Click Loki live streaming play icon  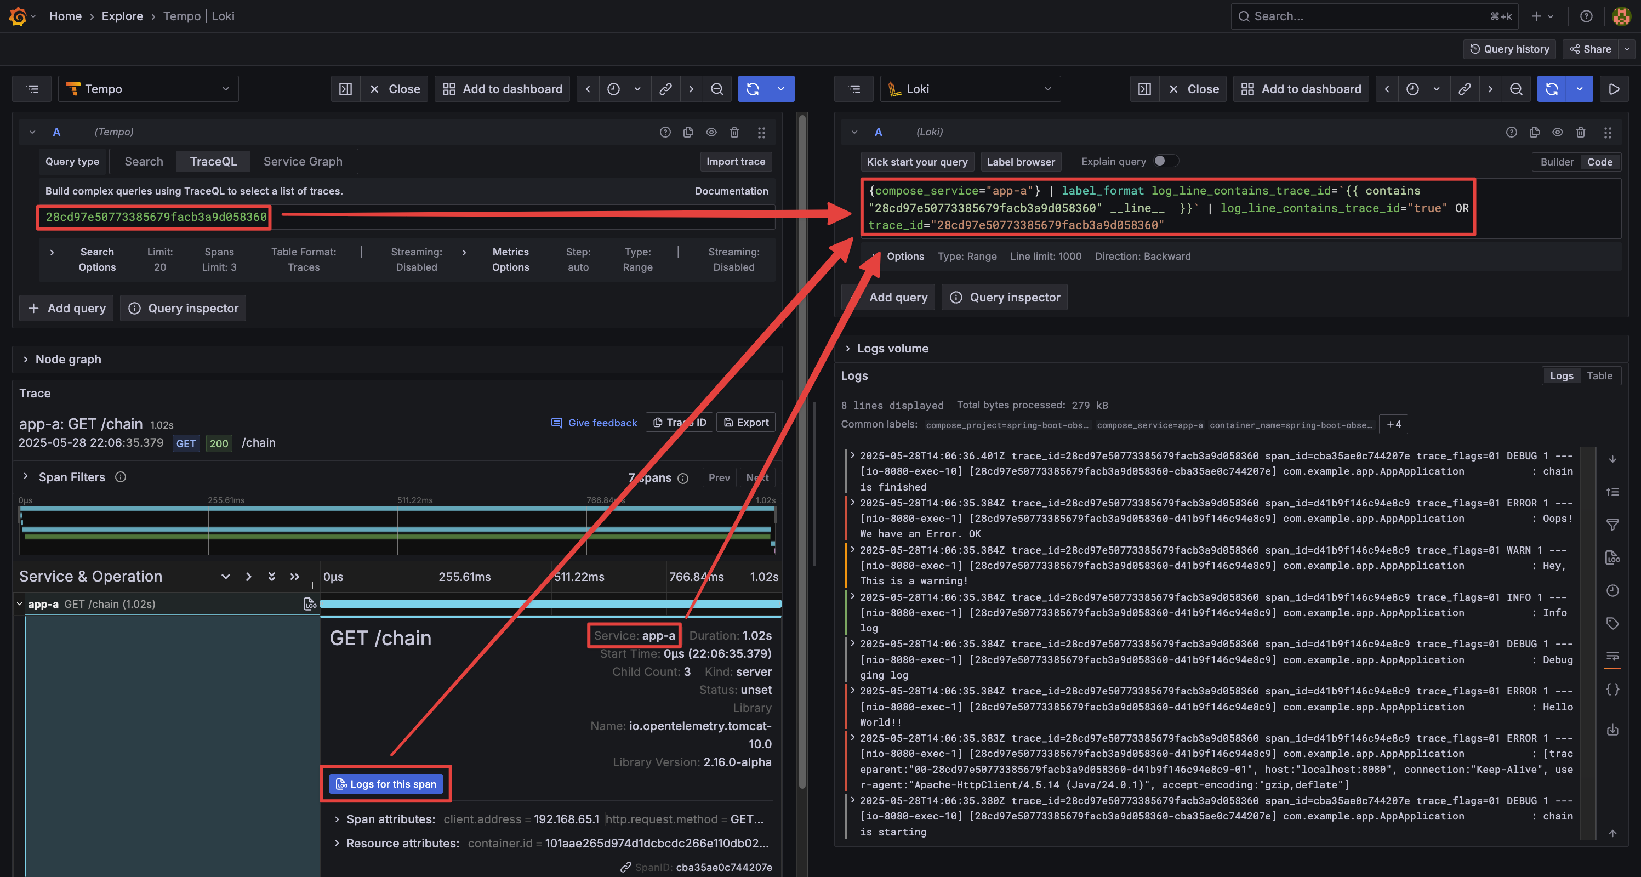(x=1614, y=89)
